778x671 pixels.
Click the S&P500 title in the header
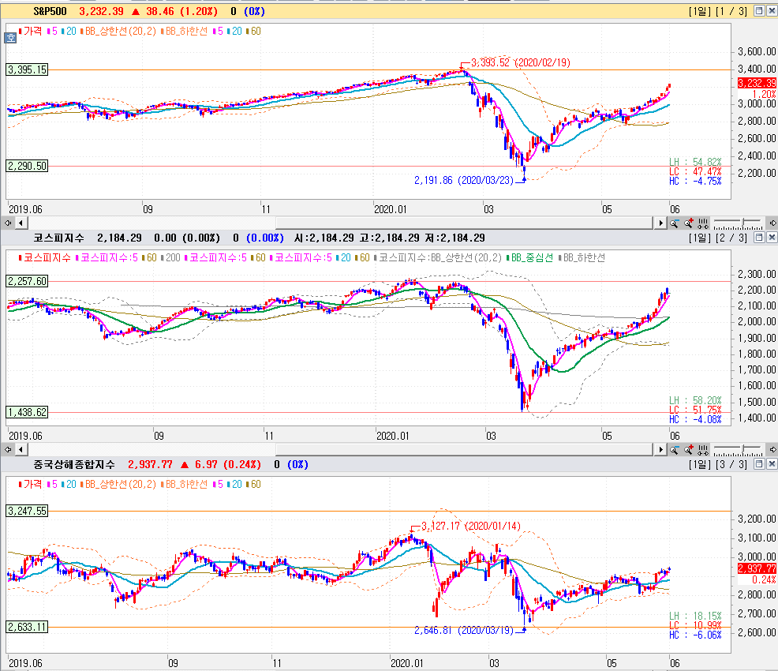(x=50, y=11)
